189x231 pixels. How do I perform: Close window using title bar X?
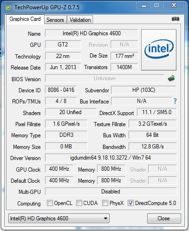pos(174,6)
